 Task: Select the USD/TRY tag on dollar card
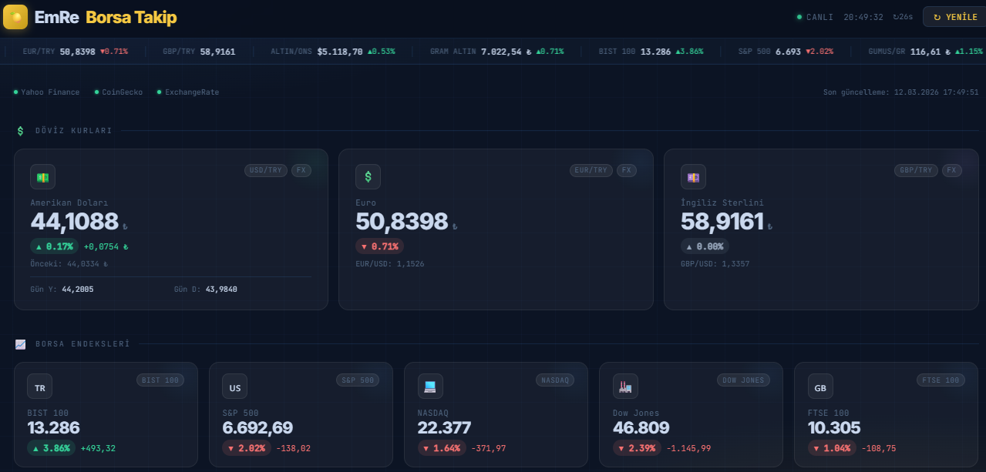tap(264, 170)
